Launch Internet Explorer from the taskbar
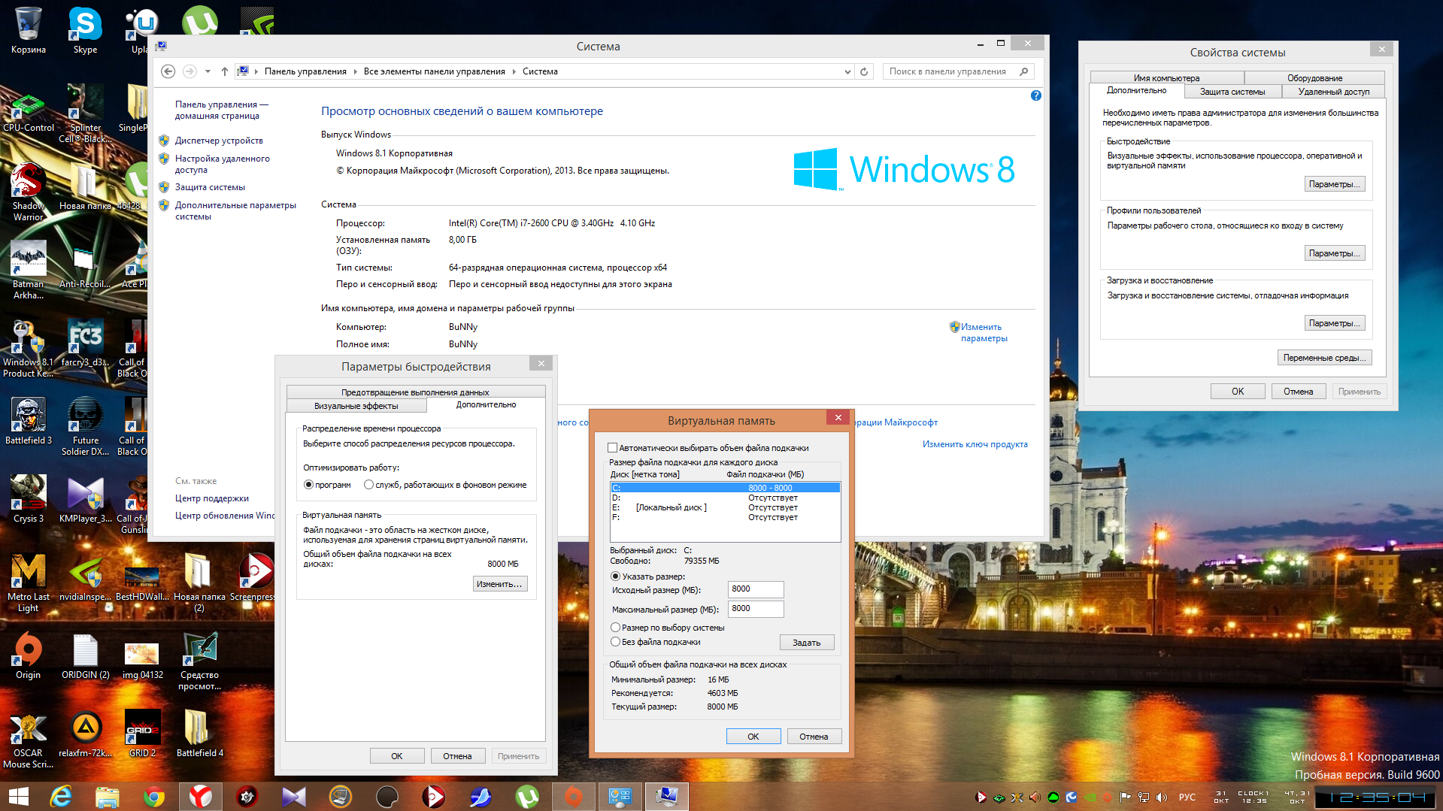This screenshot has width=1443, height=811. (x=61, y=796)
